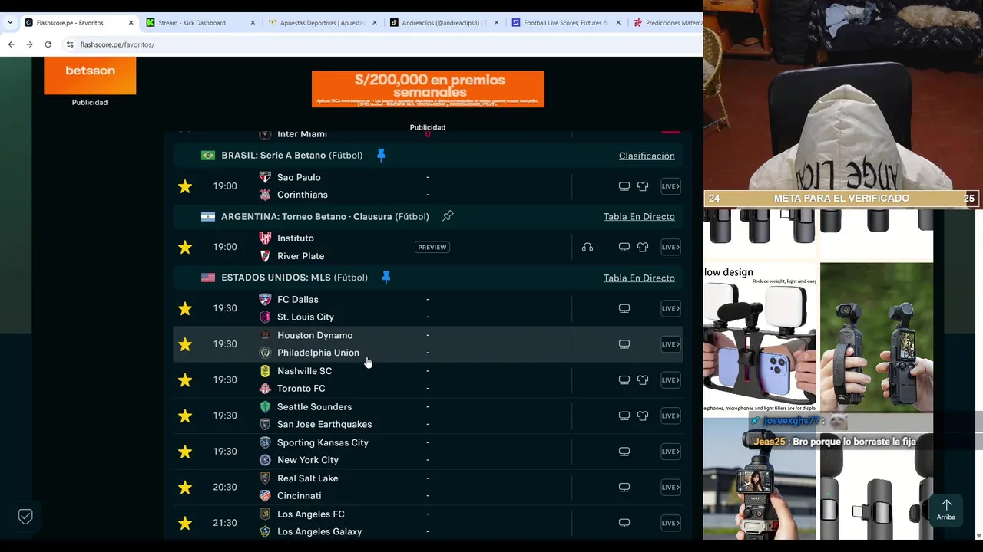The height and width of the screenshot is (552, 983).
Task: Open ESTADOS UNIDOS: MLS league header
Action: tap(294, 278)
